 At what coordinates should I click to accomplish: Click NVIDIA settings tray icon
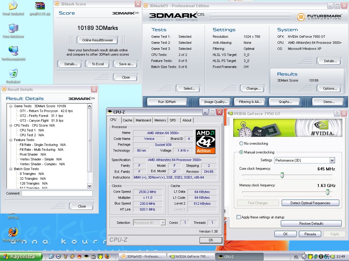coord(332,256)
